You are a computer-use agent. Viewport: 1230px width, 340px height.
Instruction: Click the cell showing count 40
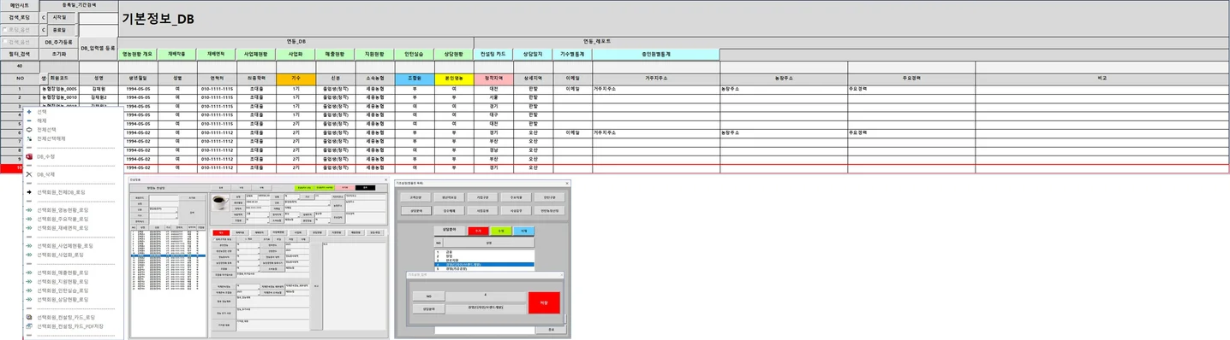pos(19,66)
